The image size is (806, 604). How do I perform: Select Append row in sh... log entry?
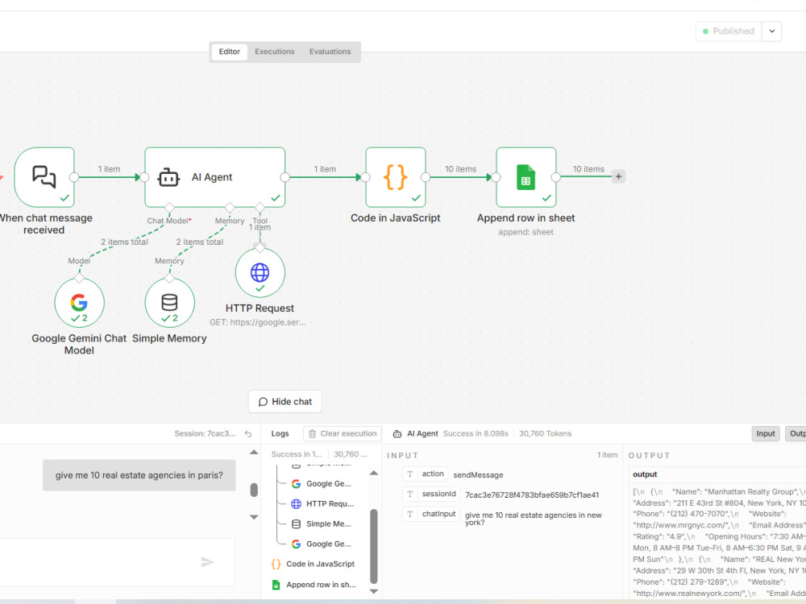[314, 585]
